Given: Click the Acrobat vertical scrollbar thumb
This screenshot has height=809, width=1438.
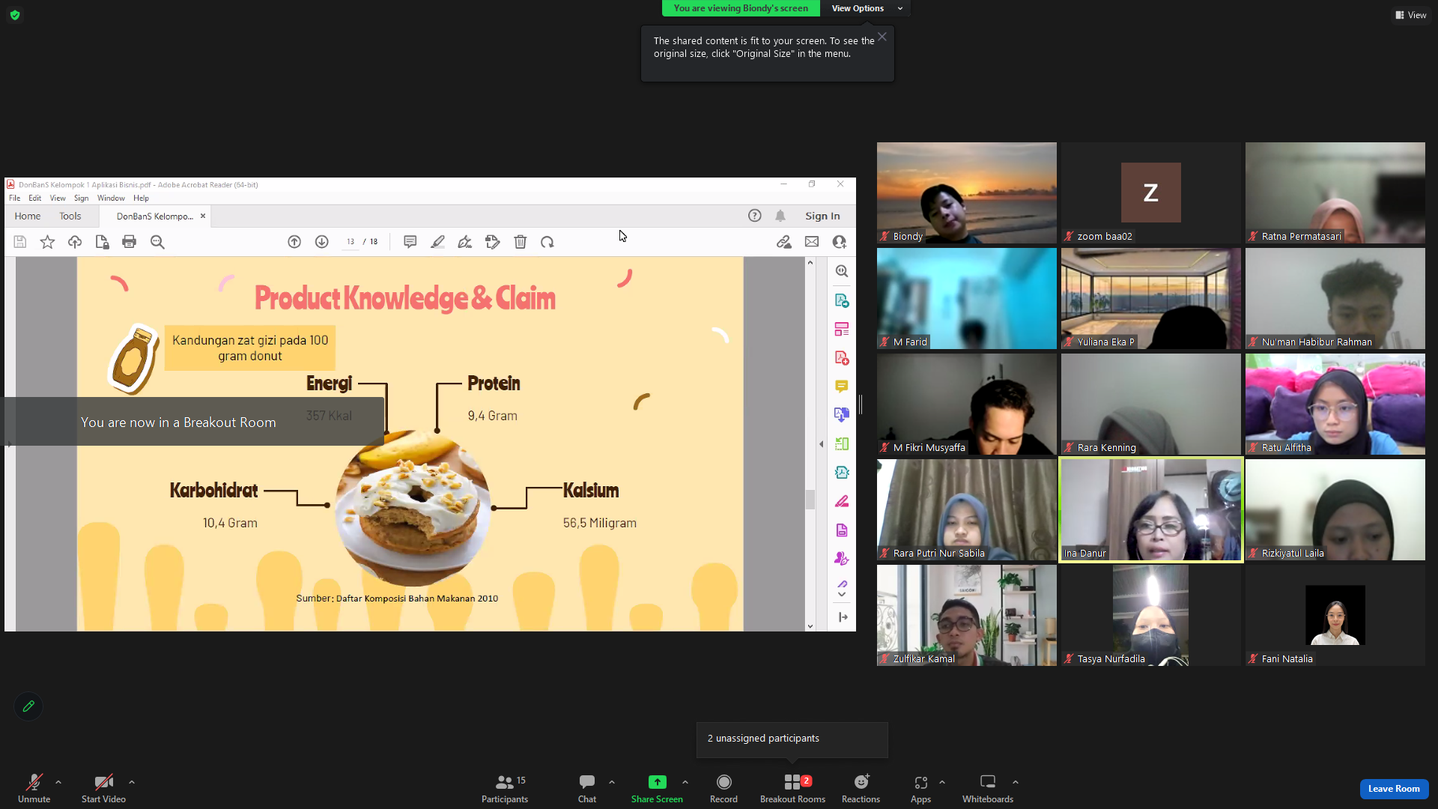Looking at the screenshot, I should click(x=810, y=499).
